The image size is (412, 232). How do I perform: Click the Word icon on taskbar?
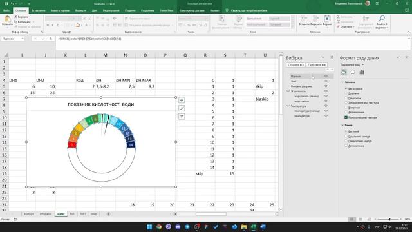pos(263,227)
